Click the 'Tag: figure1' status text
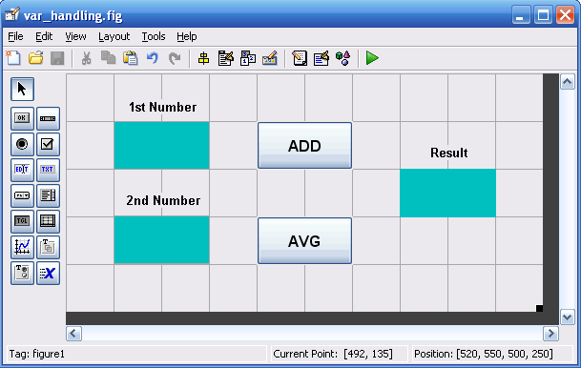Viewport: 581px width, 368px height. click(x=37, y=355)
